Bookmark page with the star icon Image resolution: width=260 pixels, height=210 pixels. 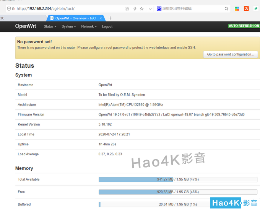point(141,9)
